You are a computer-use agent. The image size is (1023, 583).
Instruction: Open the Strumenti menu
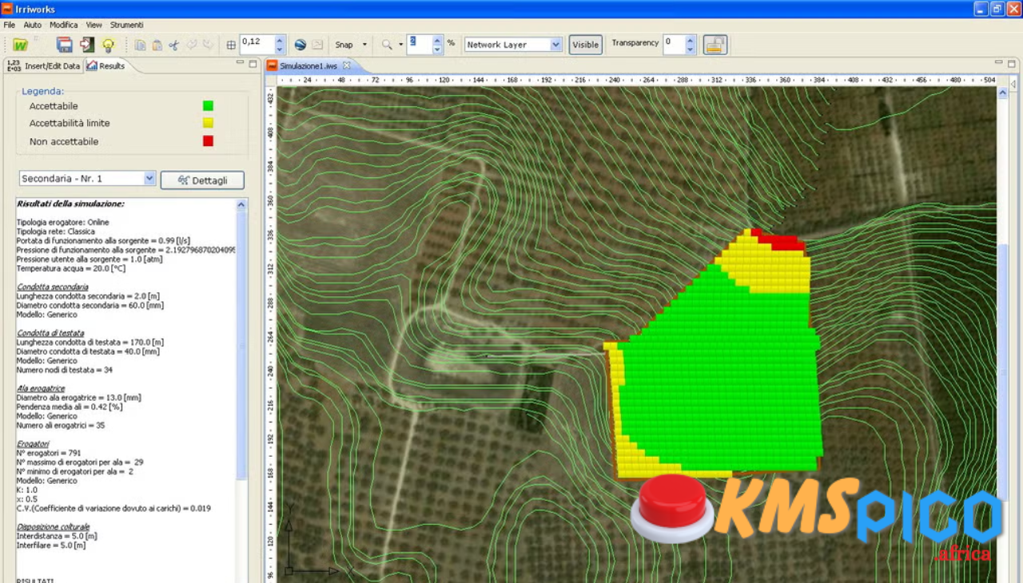pos(127,25)
